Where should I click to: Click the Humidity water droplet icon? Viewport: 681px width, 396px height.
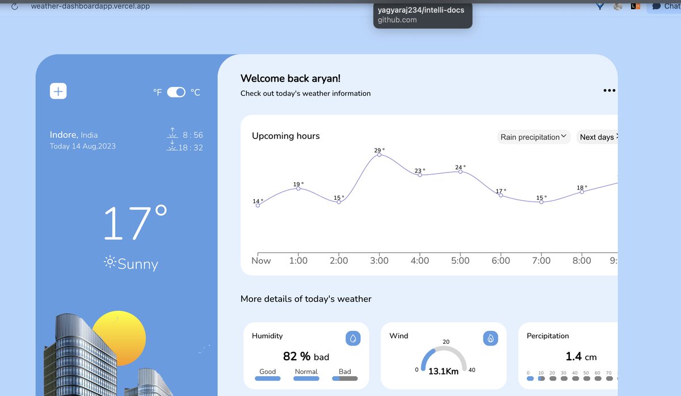353,338
